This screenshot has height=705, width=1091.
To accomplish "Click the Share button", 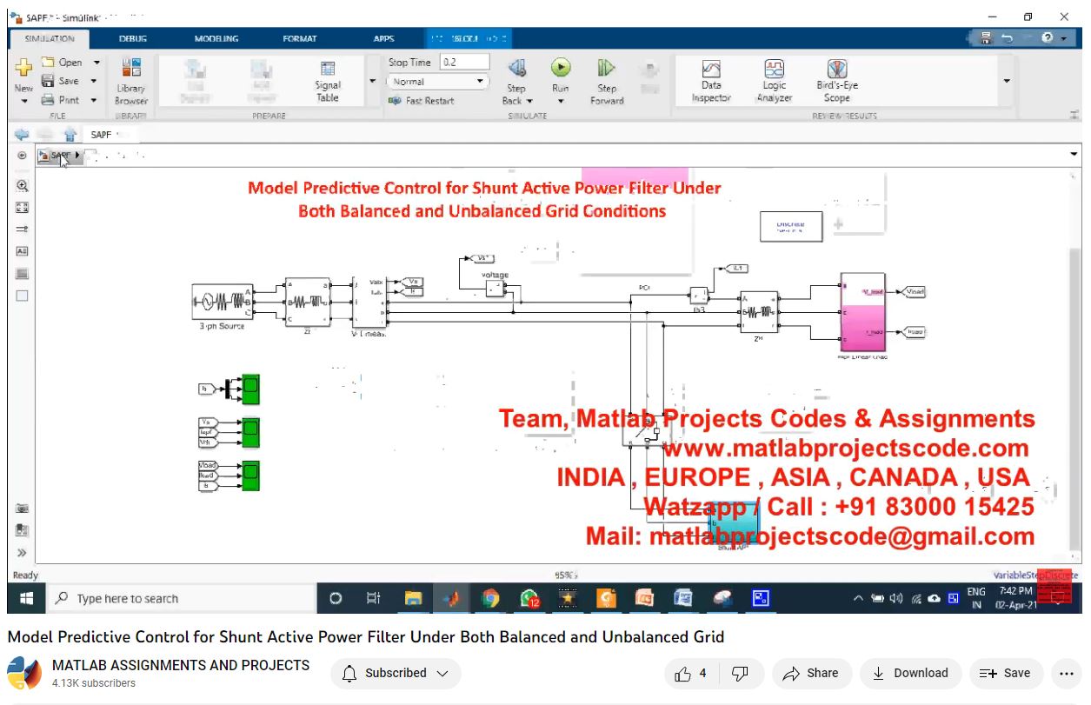I will (810, 673).
